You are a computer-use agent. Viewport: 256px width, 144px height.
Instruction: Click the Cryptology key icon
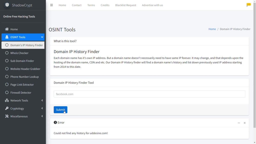pos(7,108)
